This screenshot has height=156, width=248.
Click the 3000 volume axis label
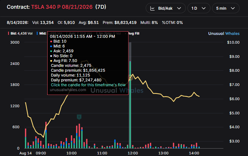[x=15, y=42]
